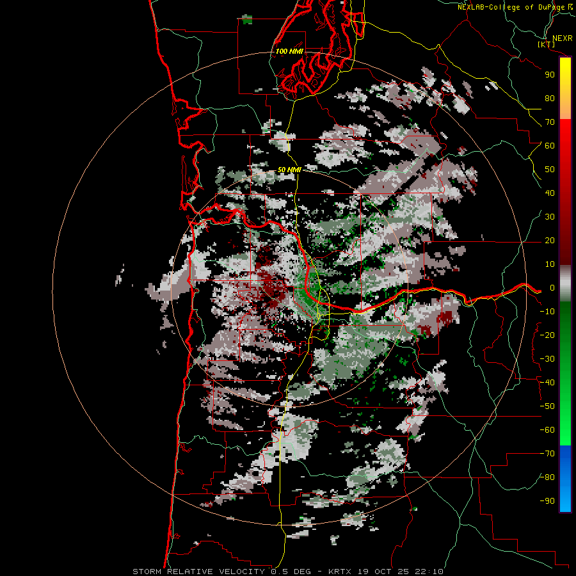Click the -30 value on the velocity scale

[x=547, y=359]
